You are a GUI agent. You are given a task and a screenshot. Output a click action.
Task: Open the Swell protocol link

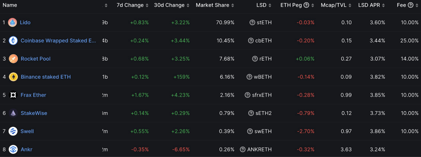[x=27, y=131]
